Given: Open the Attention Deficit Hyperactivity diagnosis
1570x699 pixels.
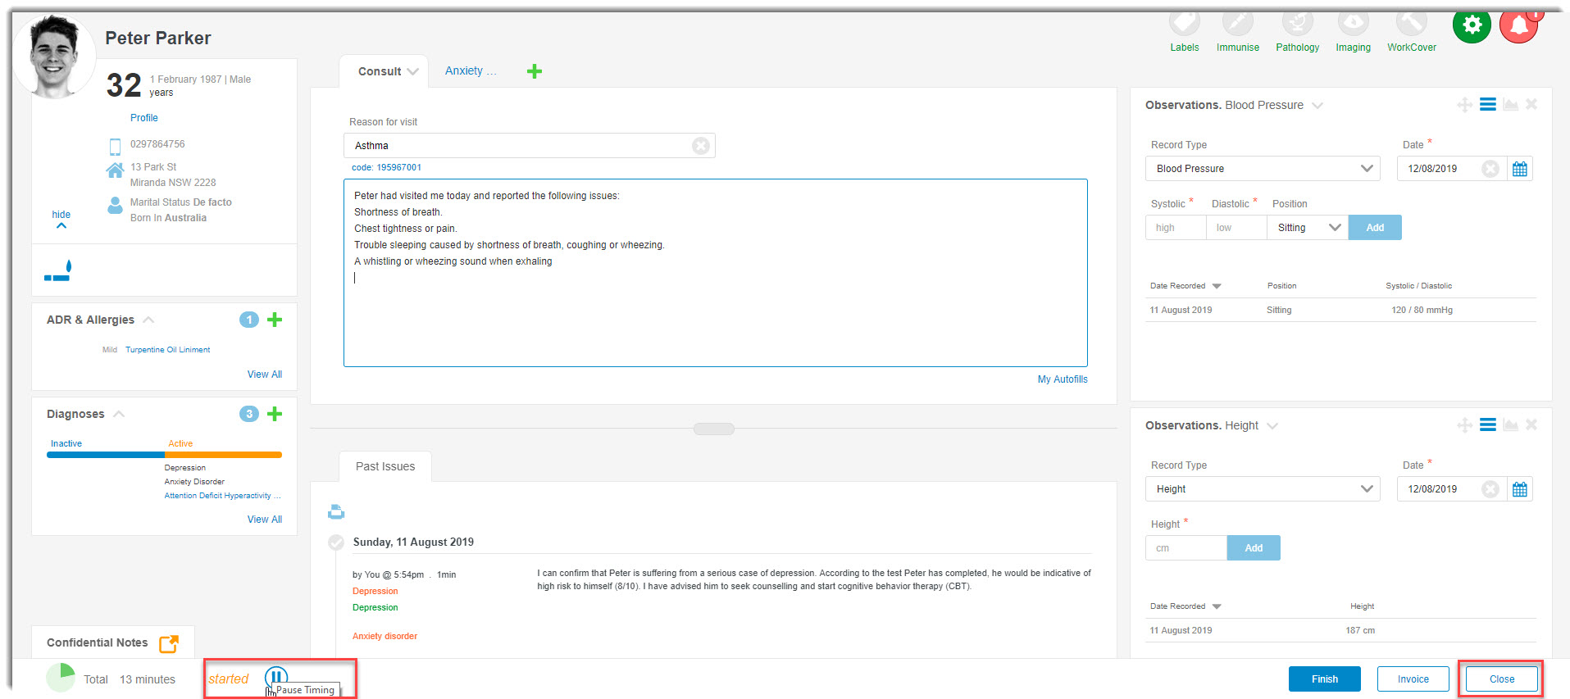Looking at the screenshot, I should click(222, 496).
